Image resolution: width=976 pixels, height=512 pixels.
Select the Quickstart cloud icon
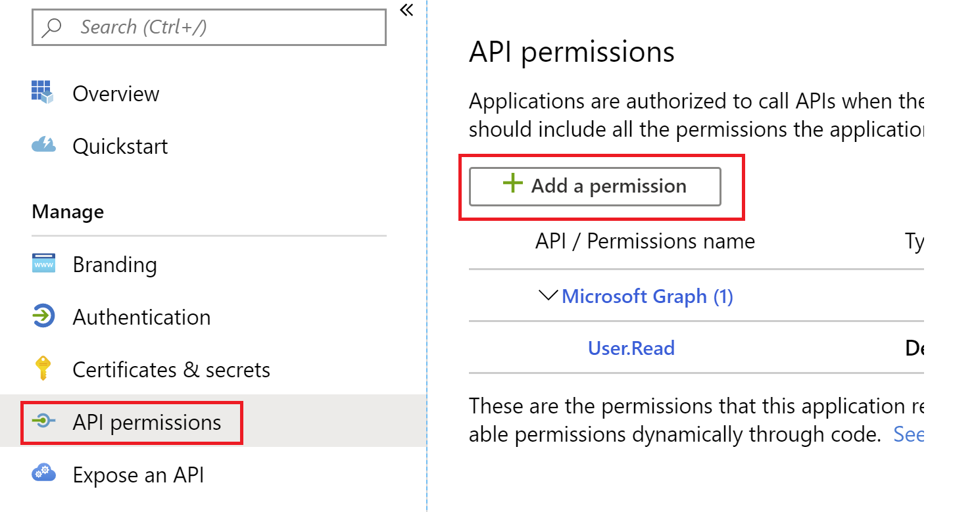[42, 145]
